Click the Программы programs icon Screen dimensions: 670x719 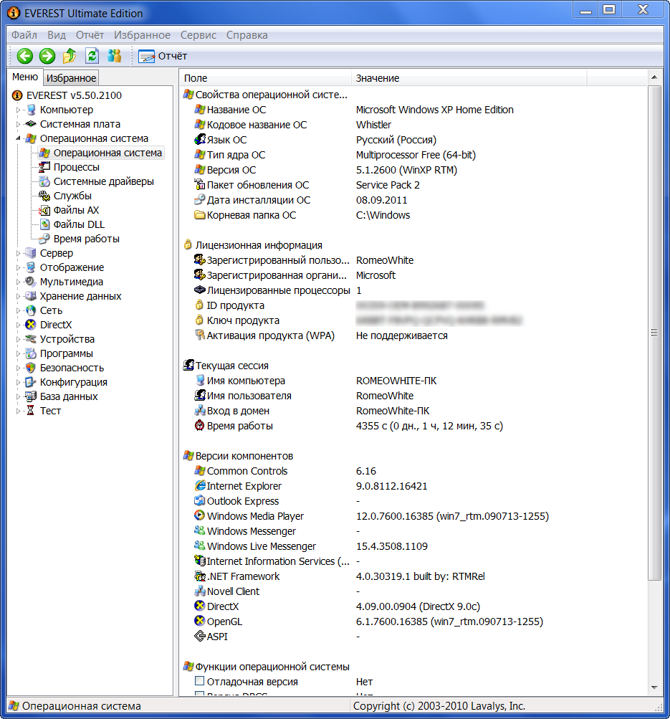tap(31, 353)
